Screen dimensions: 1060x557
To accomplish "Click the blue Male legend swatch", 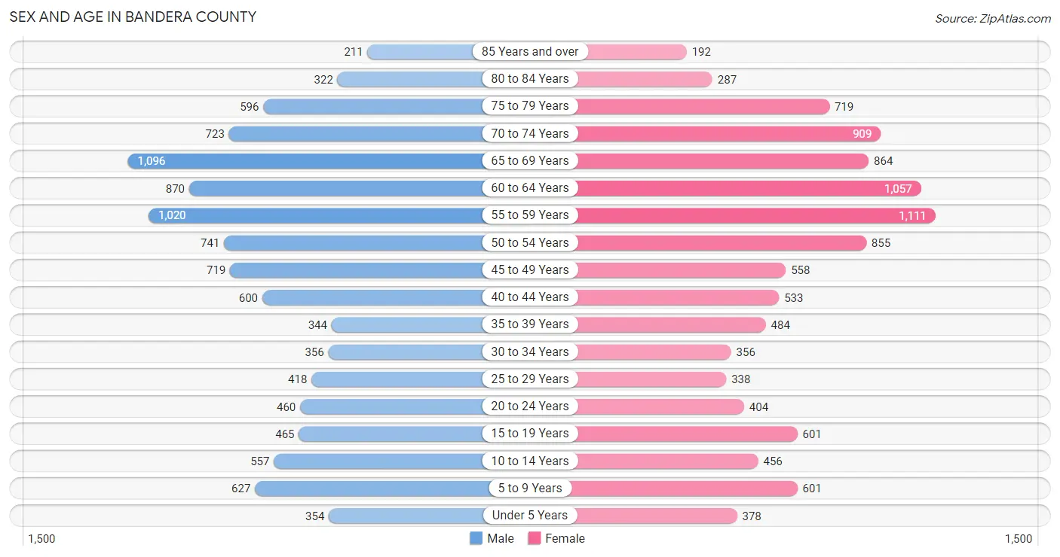I will [476, 538].
